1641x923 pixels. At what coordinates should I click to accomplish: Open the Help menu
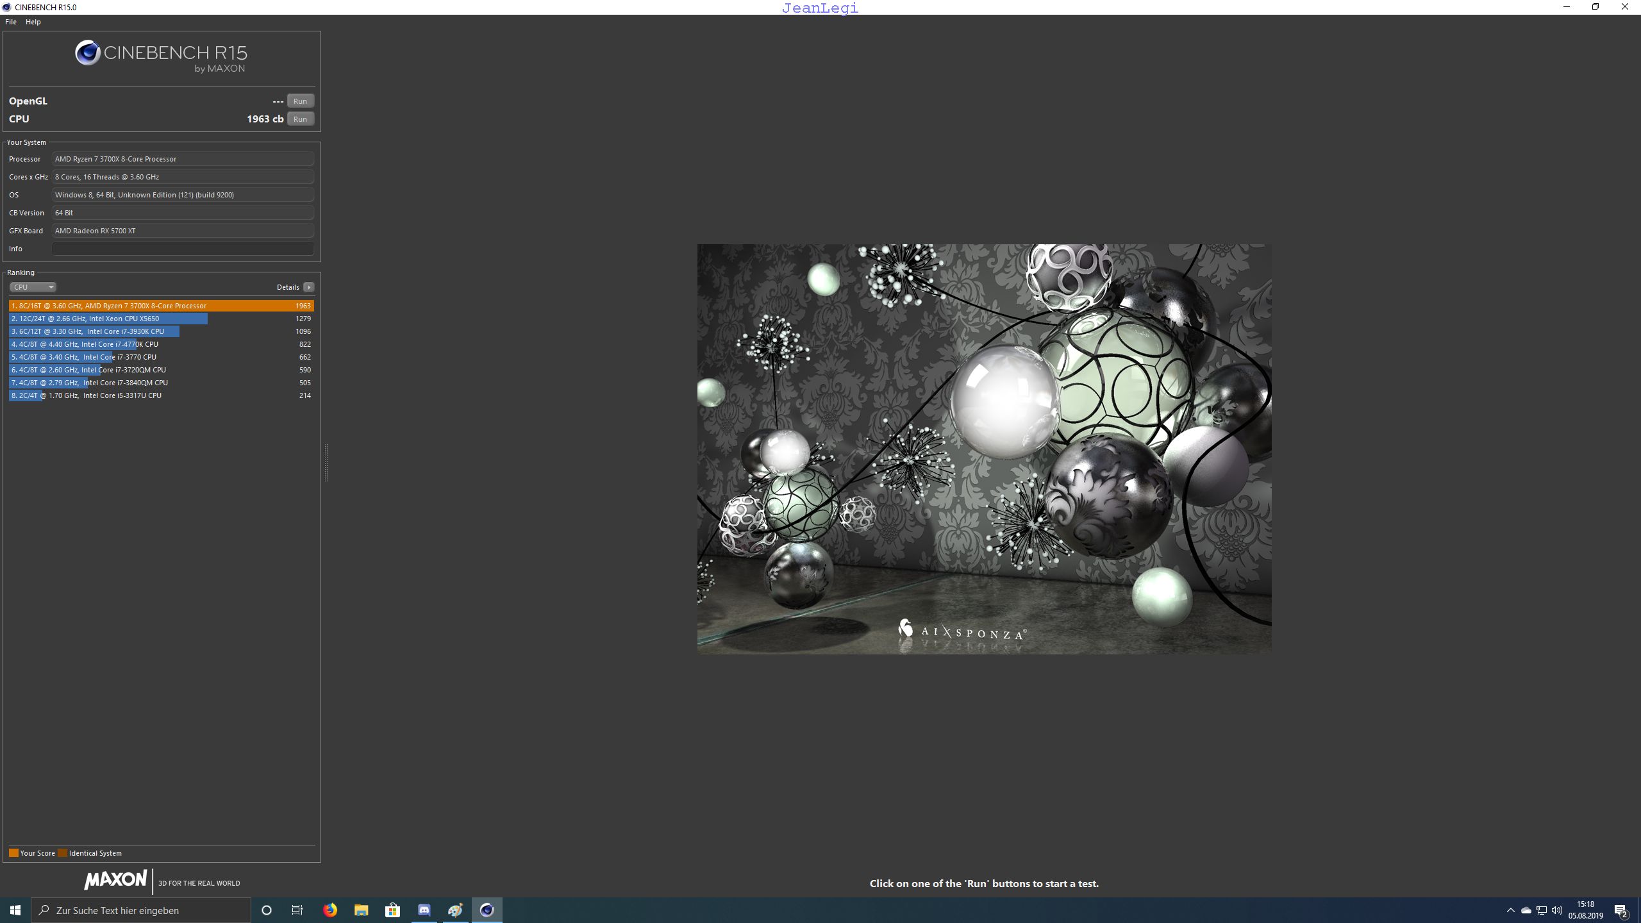point(33,21)
